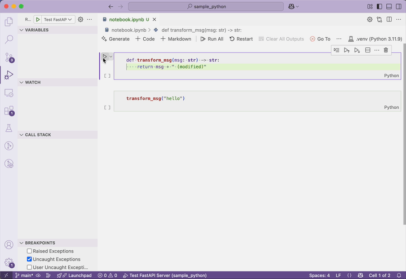Click the Generate button in notebook toolbar
Viewport: 406px width, 279px height.
[116, 39]
